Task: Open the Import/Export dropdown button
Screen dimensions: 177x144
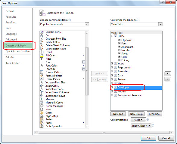Action: tap(141, 125)
